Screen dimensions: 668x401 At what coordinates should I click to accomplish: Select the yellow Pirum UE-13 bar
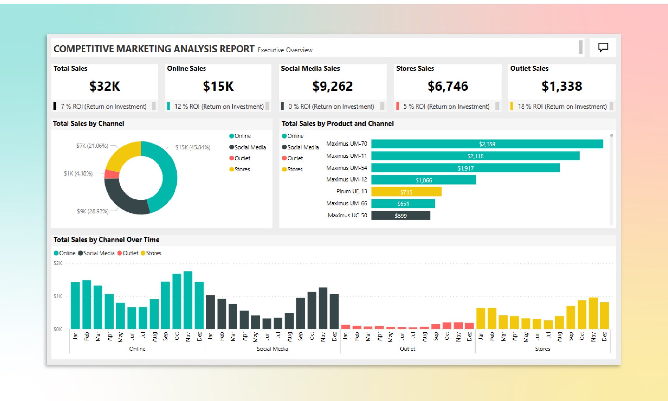click(x=406, y=192)
